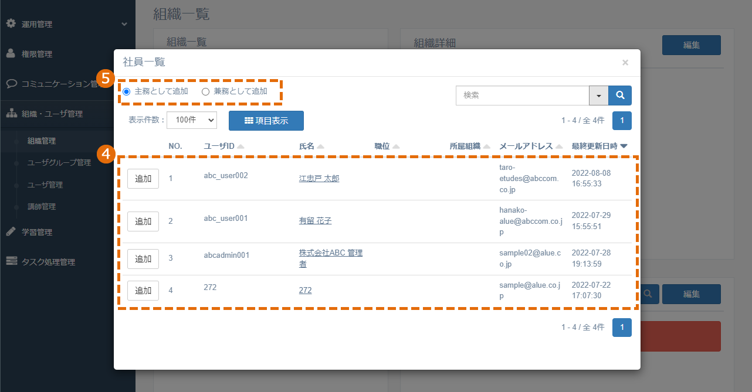Click the 項目表示 button
This screenshot has height=392, width=752.
point(266,120)
